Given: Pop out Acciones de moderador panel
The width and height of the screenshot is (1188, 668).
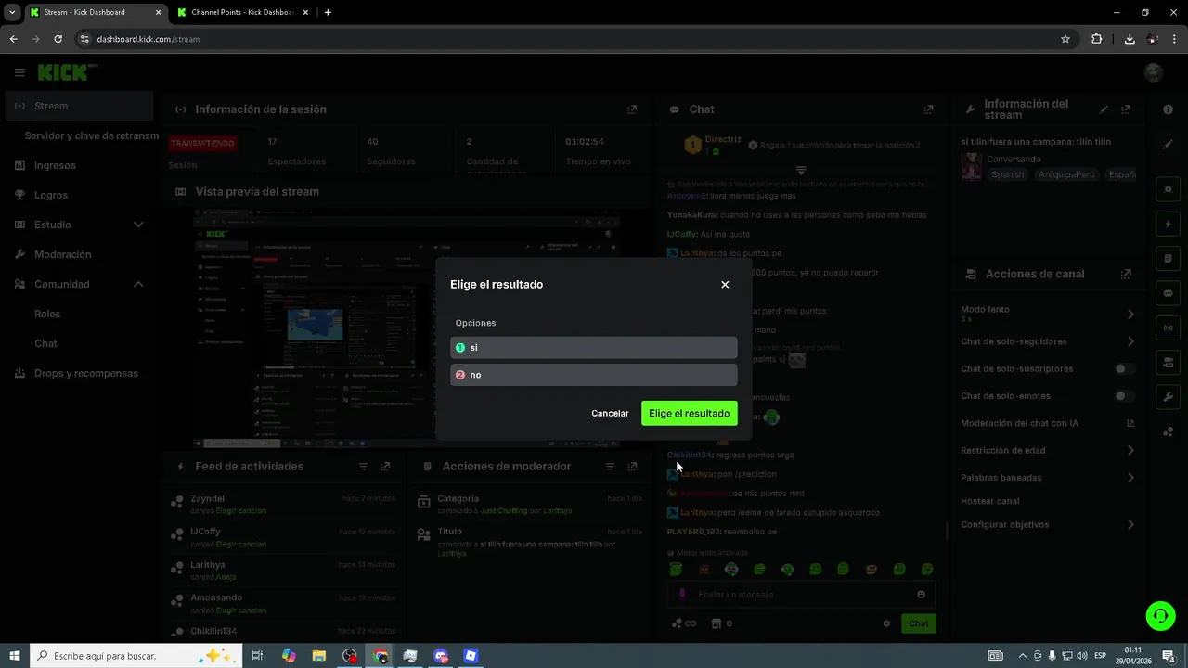Looking at the screenshot, I should [632, 467].
